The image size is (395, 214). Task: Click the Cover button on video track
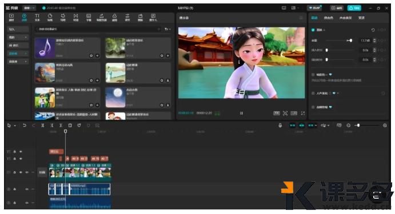tap(42, 172)
